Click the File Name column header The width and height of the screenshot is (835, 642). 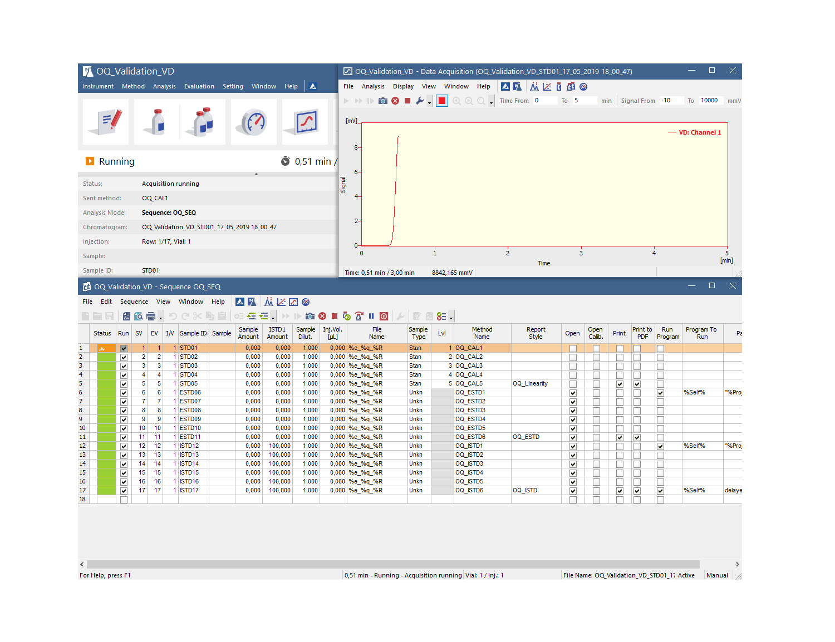pos(377,333)
